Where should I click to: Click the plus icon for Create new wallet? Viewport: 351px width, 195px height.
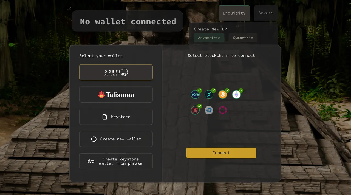coord(94,139)
